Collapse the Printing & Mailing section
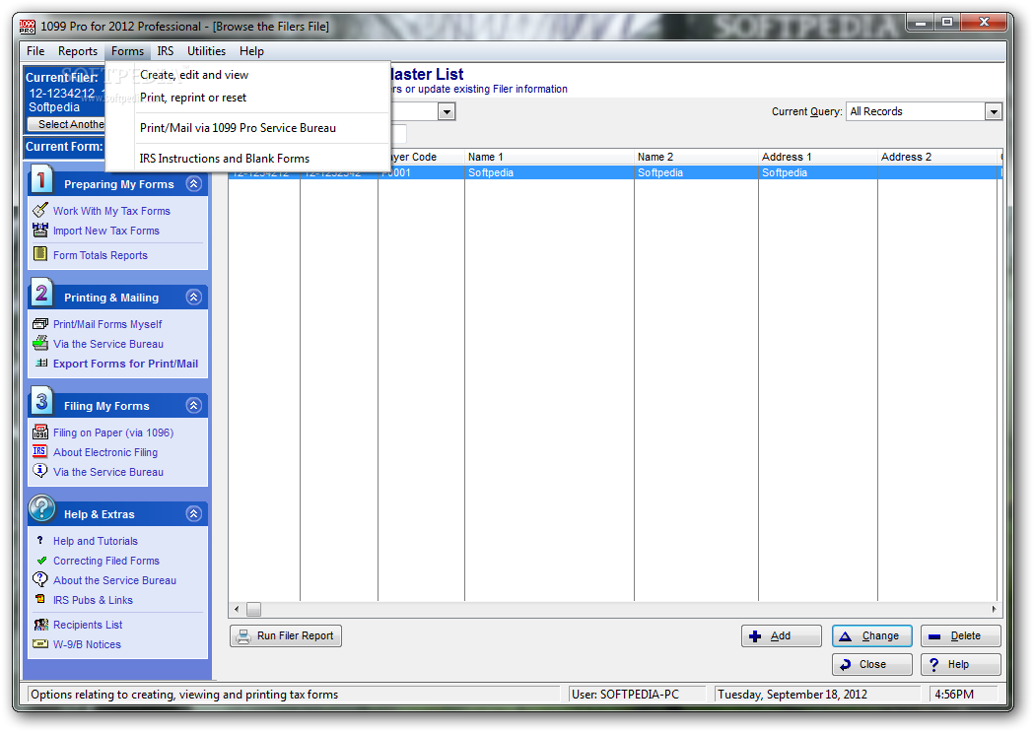Image resolution: width=1034 pixels, height=732 pixels. click(x=193, y=298)
